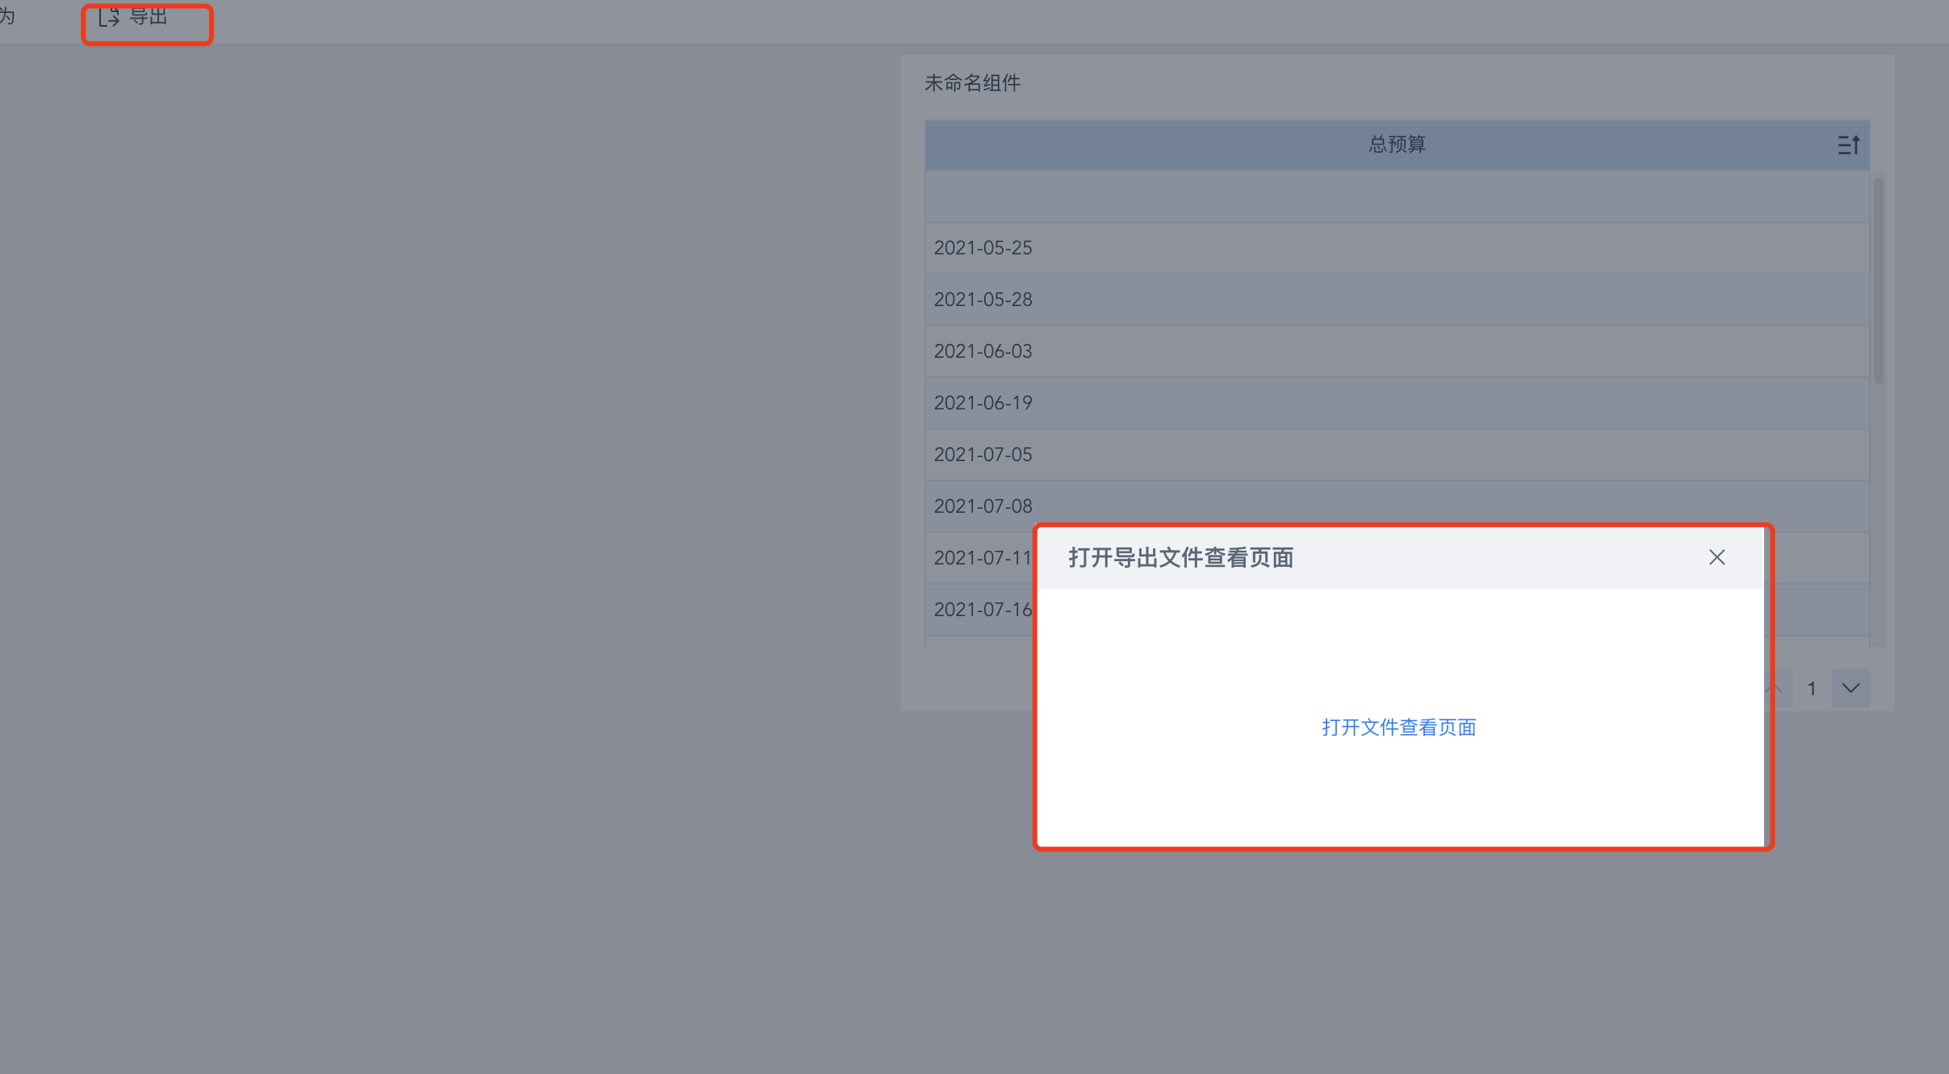Select the 2021-05-28 row
Image resolution: width=1949 pixels, height=1074 pixels.
(x=1397, y=300)
